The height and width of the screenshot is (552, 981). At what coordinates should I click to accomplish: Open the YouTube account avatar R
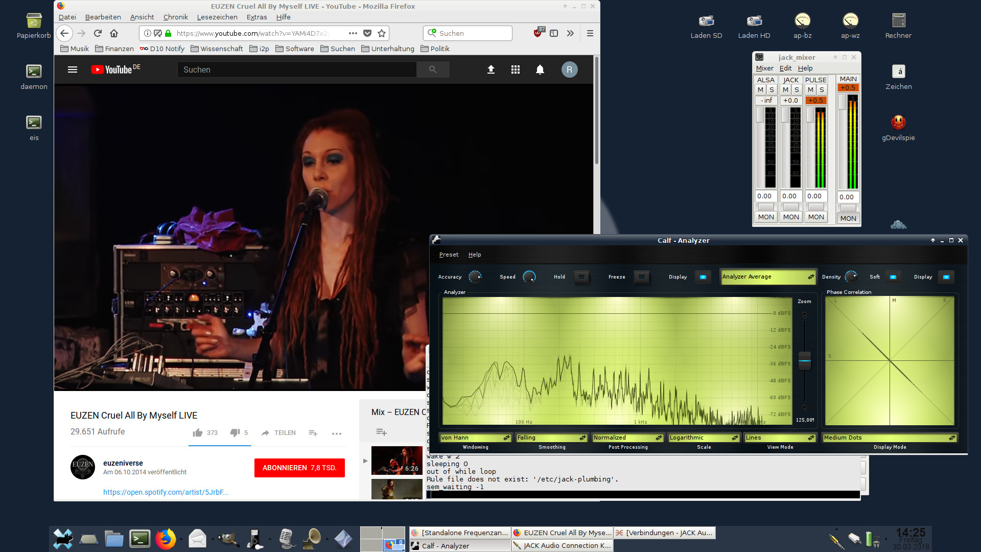click(570, 70)
